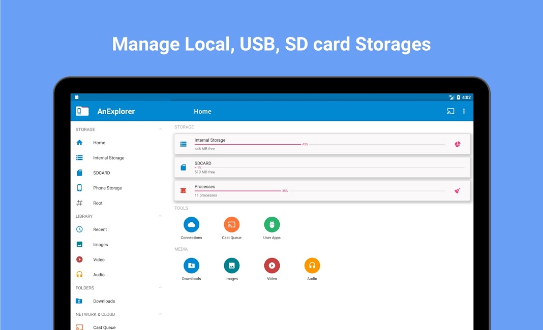The width and height of the screenshot is (543, 330).
Task: Open the Images media teal icon
Action: click(232, 266)
